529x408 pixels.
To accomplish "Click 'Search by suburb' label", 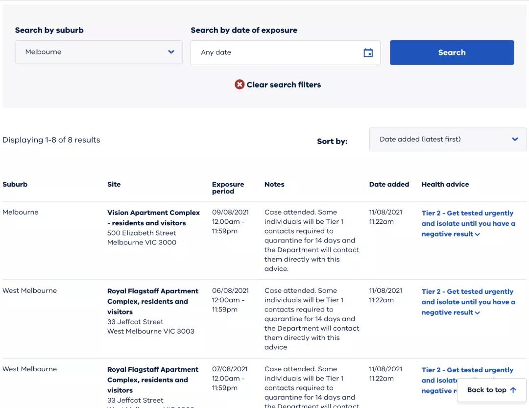I will click(x=49, y=30).
